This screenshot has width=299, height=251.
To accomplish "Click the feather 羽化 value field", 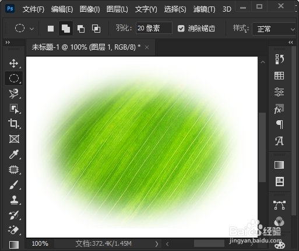I will pyautogui.click(x=154, y=28).
